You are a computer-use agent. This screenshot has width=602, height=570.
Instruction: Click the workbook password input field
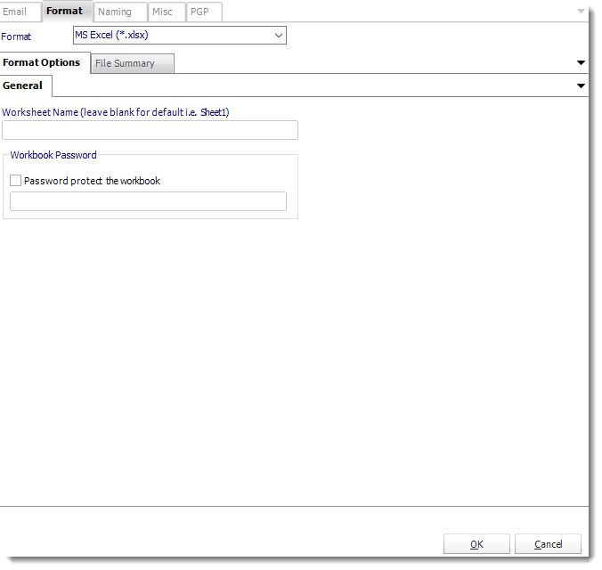(x=148, y=201)
